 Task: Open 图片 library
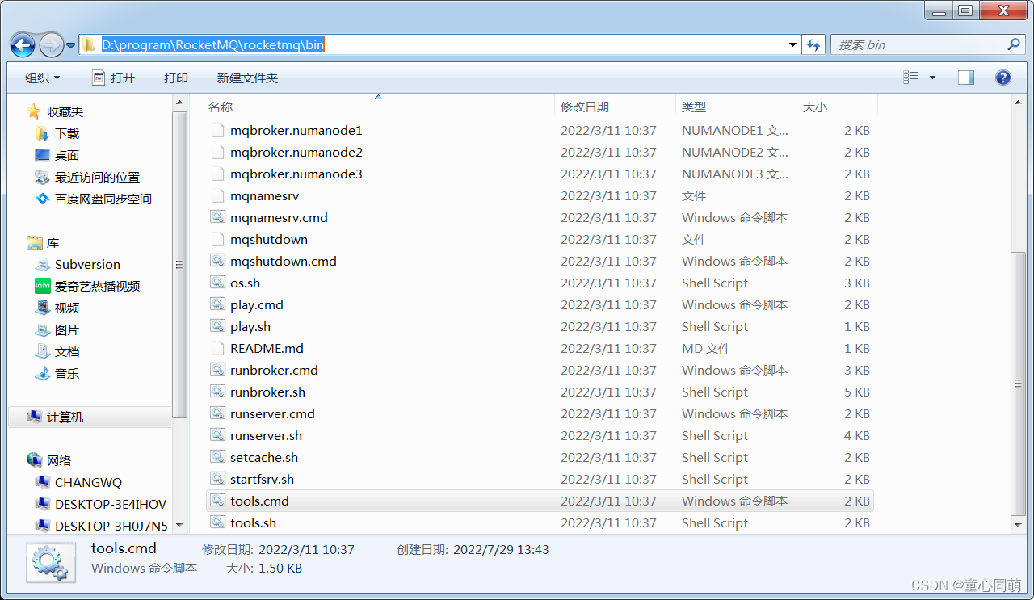coord(67,329)
